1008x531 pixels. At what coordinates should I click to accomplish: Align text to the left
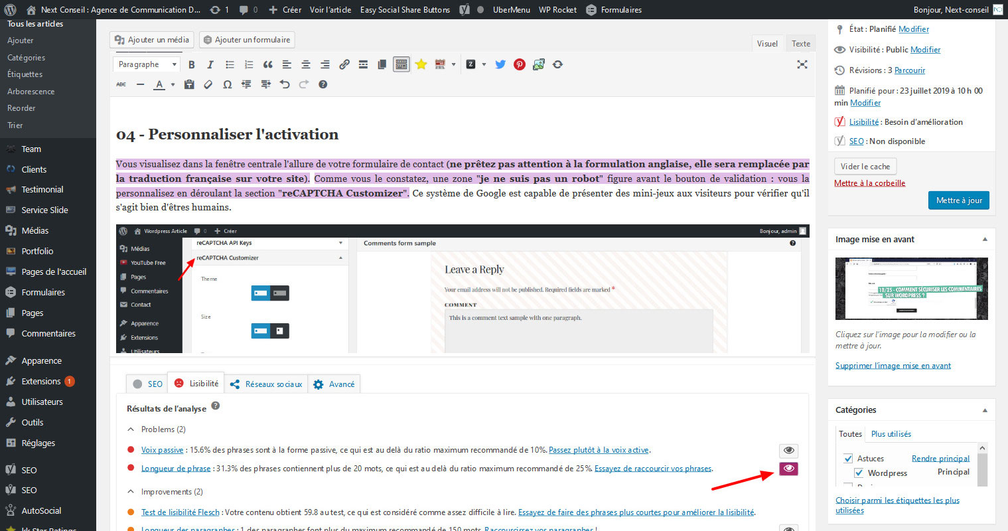click(x=287, y=64)
